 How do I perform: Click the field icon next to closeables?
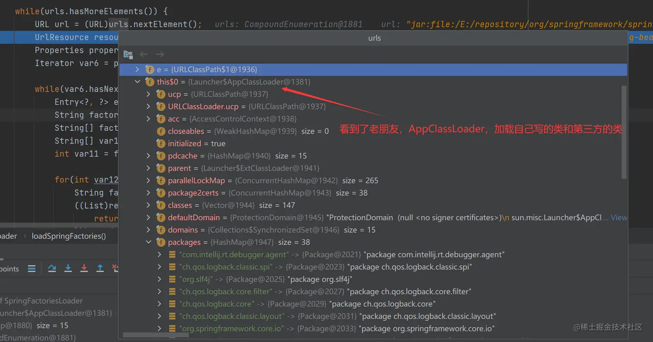pos(161,131)
